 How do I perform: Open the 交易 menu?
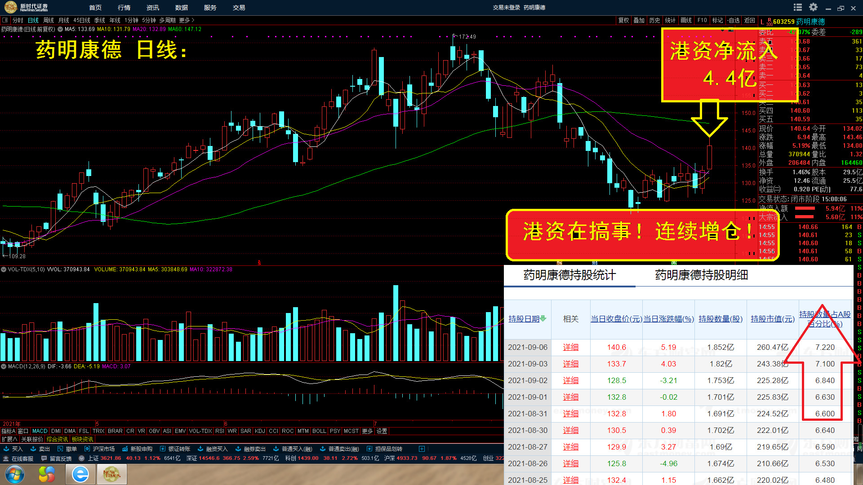[239, 8]
